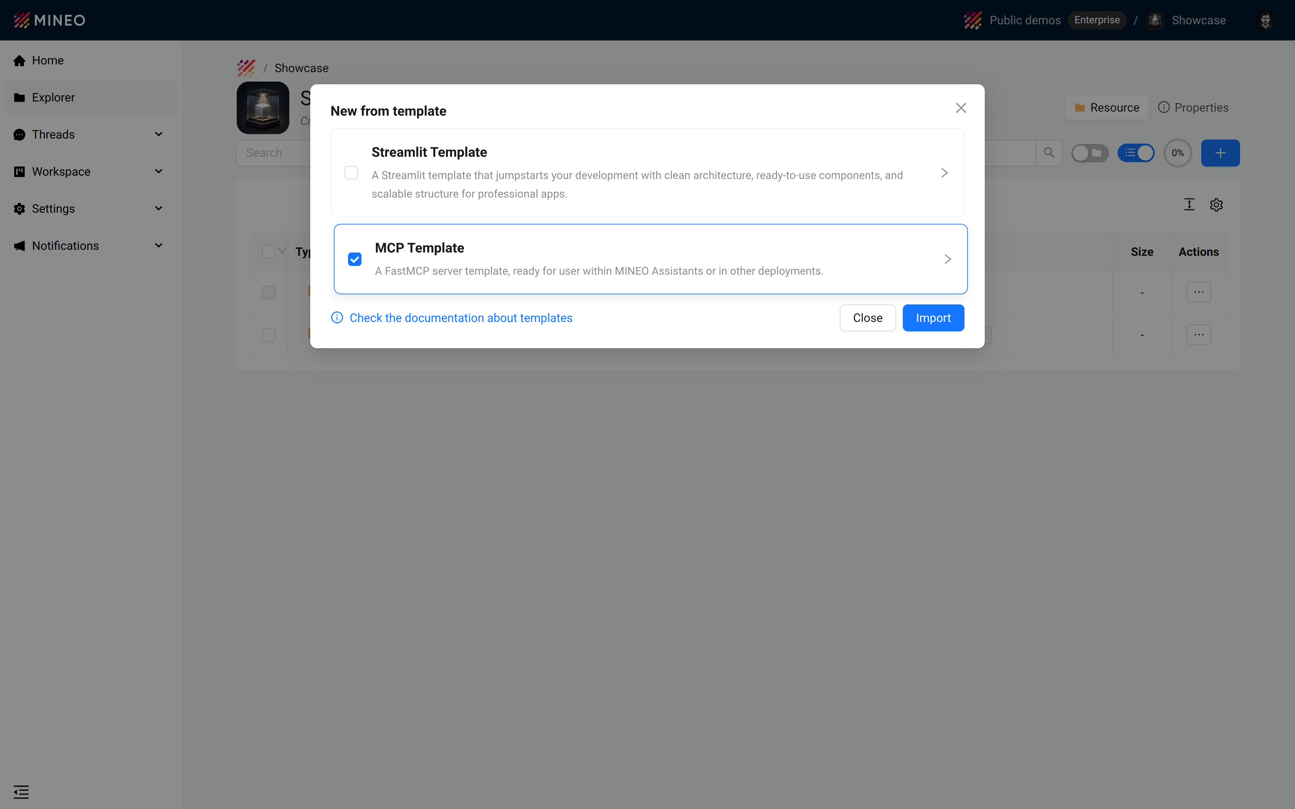Open the Workspace sidebar section
1295x809 pixels.
(91, 171)
